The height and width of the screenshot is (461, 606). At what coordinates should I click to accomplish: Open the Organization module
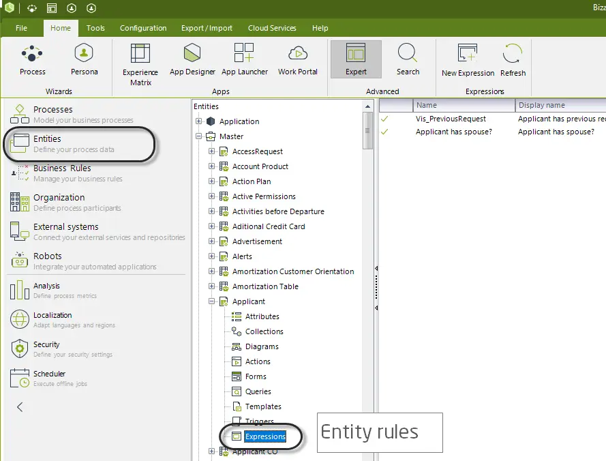[65, 203]
